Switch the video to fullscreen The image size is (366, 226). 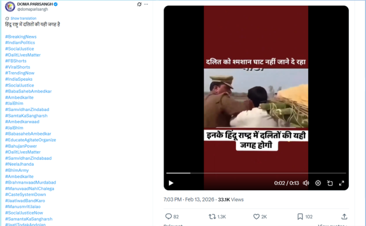pos(342,183)
